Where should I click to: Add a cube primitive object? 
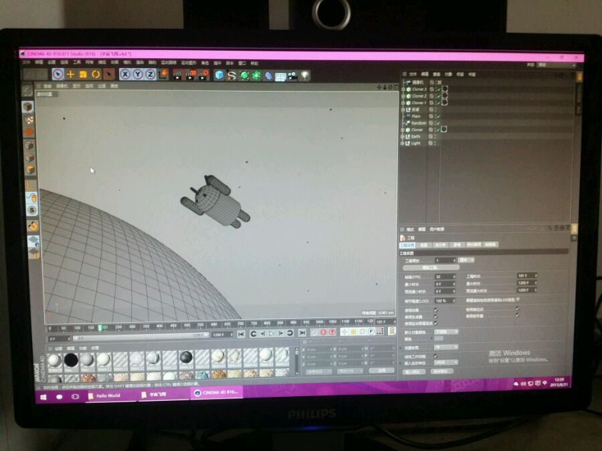pyautogui.click(x=219, y=75)
